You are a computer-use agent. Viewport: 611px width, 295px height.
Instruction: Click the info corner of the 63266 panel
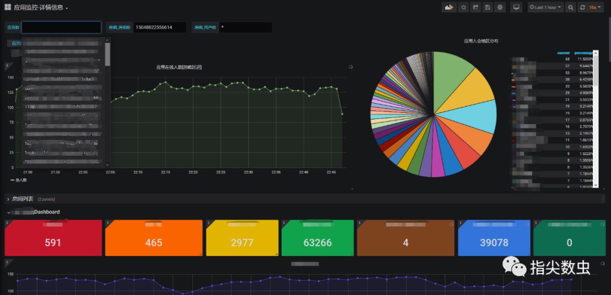coord(285,223)
